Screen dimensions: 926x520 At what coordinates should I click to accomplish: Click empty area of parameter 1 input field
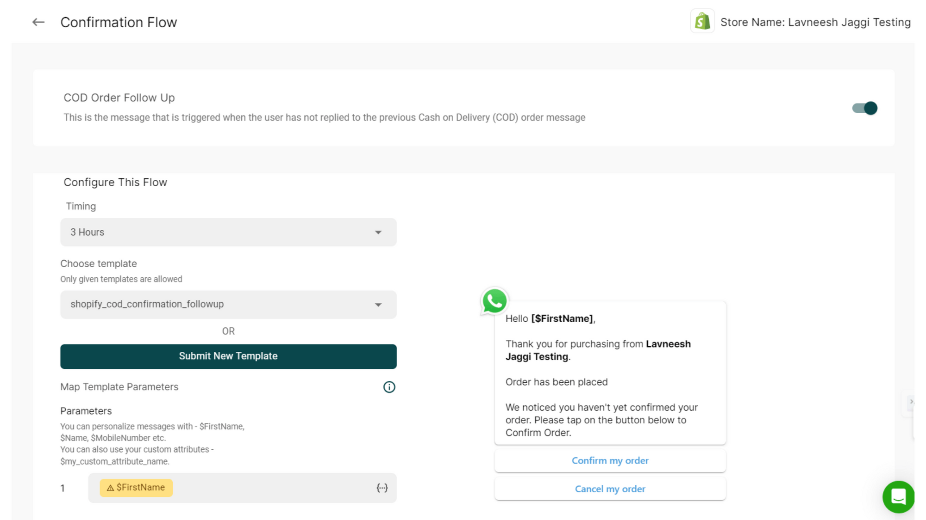[273, 488]
